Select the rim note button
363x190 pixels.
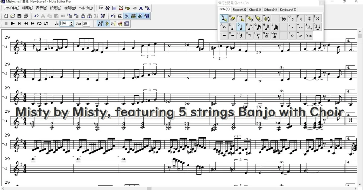tap(309, 35)
